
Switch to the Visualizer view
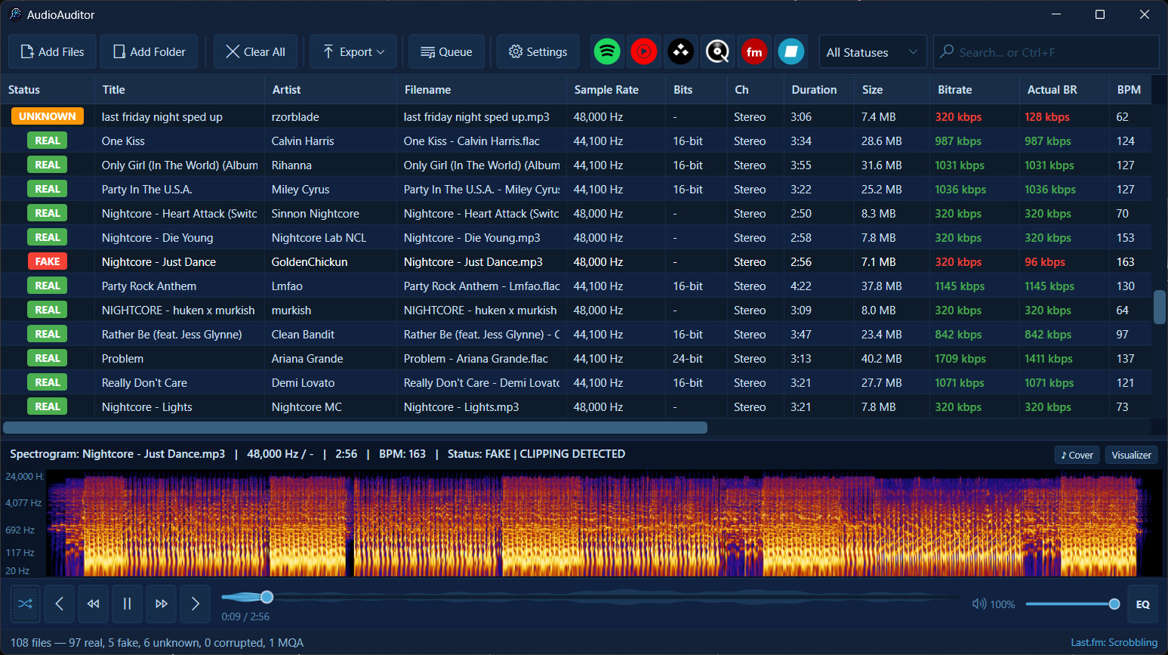pyautogui.click(x=1131, y=455)
